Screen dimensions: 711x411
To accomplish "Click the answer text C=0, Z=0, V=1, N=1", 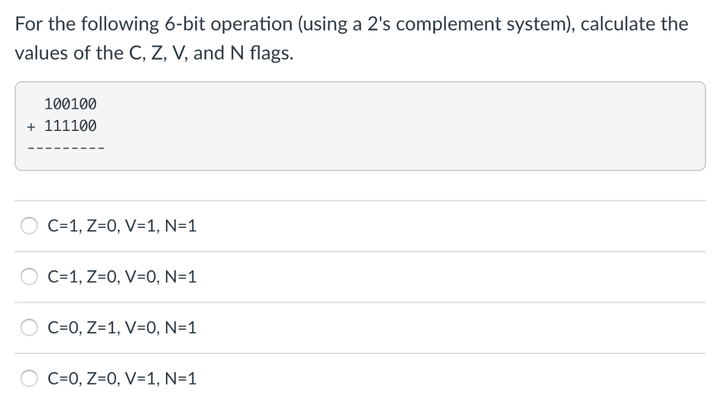I will [x=121, y=378].
